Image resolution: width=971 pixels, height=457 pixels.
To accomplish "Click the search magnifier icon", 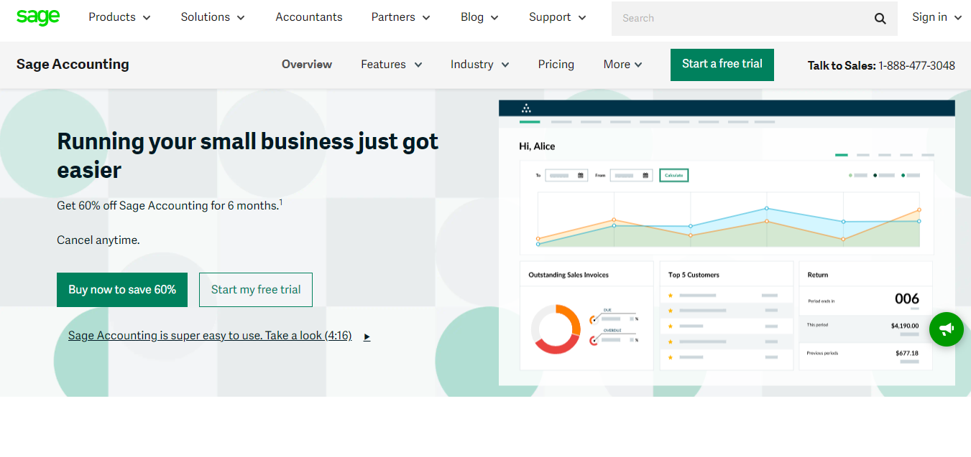I will point(880,19).
